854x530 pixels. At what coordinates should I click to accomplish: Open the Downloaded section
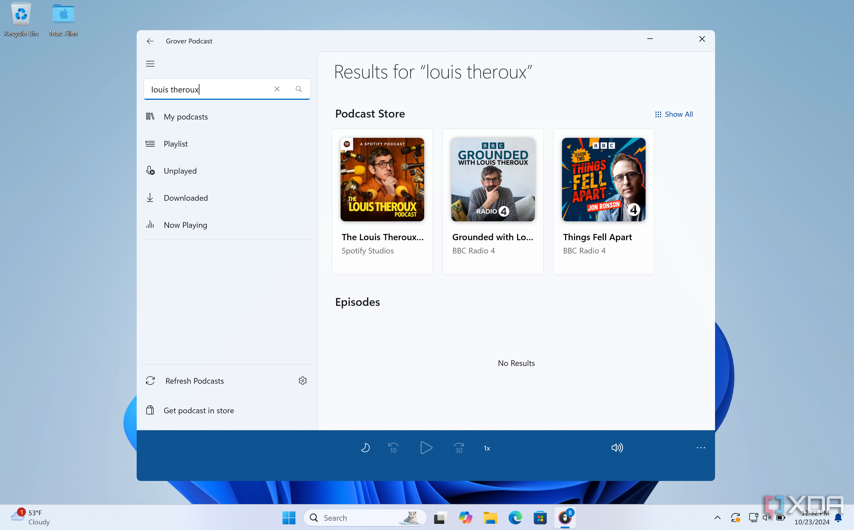[x=227, y=198]
